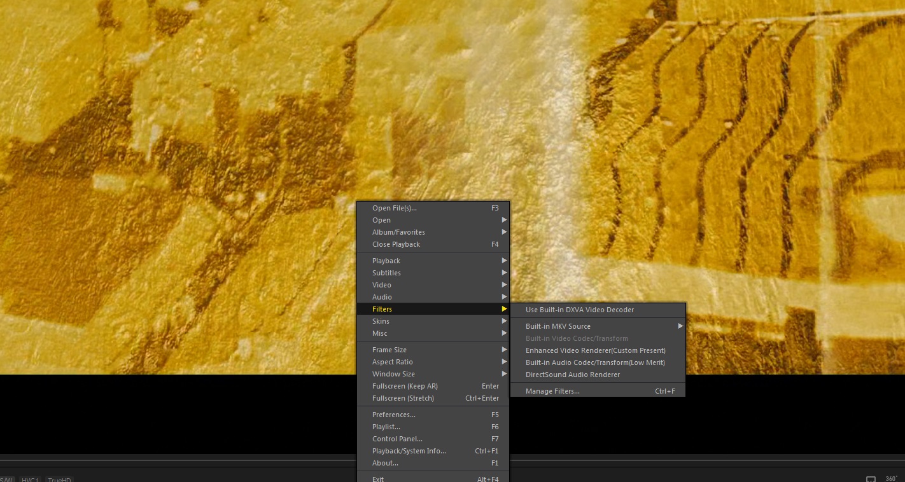The width and height of the screenshot is (905, 482).
Task: Choose Fullscreen (Keep AR) option
Action: tap(405, 386)
